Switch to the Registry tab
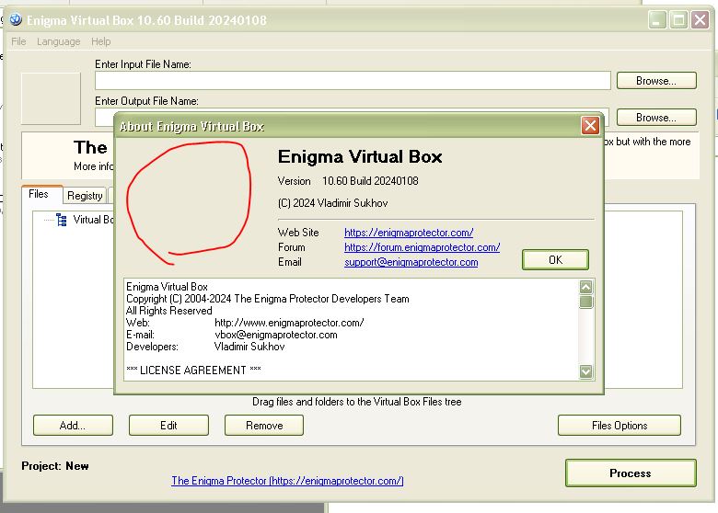 point(85,196)
